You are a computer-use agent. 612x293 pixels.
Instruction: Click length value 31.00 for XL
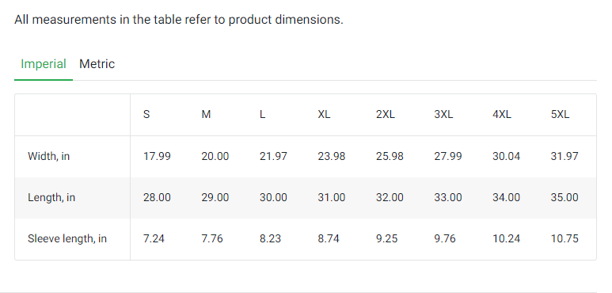tap(332, 197)
